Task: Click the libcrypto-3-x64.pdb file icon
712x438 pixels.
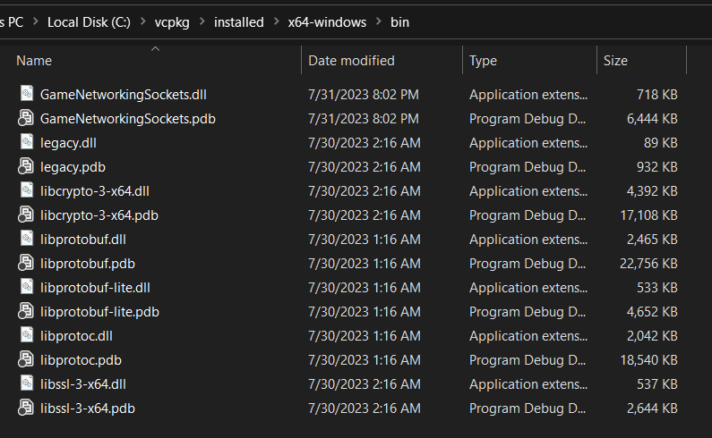Action: point(26,215)
